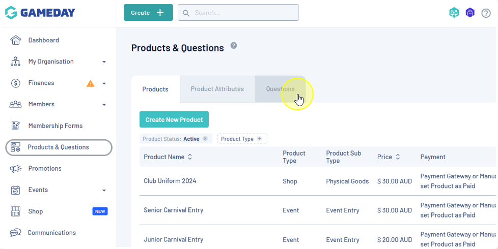Click the My Organisation hierarchy icon

(16, 61)
